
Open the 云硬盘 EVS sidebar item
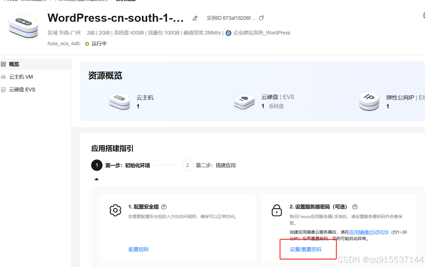coord(35,90)
